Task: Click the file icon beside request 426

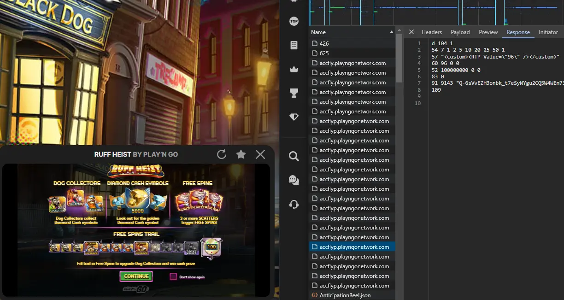Action: pos(315,43)
